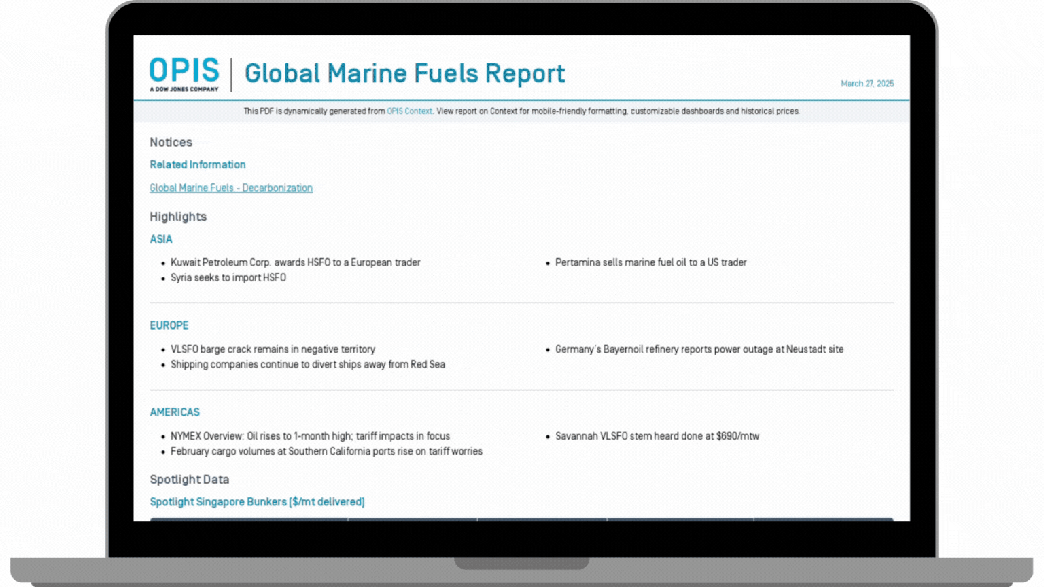Open Global Marine Fuels - Decarbonization link
1044x587 pixels.
click(x=231, y=188)
